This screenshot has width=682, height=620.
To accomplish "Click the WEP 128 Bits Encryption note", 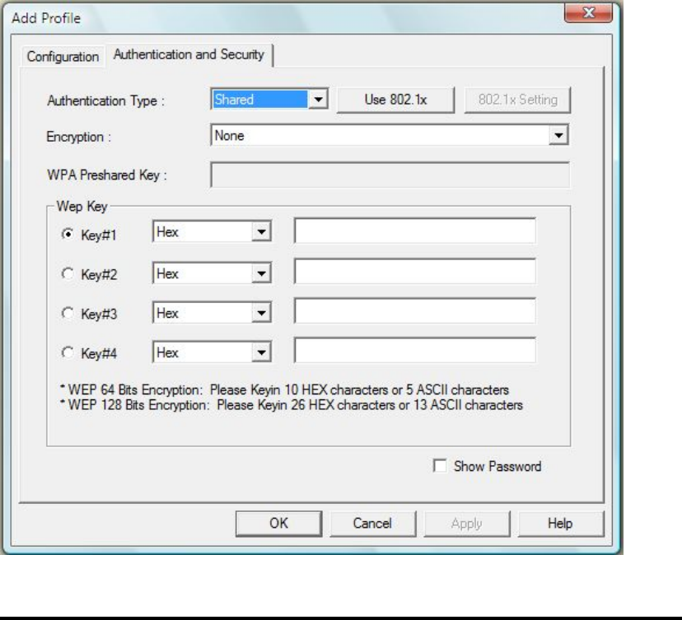I will coord(292,405).
